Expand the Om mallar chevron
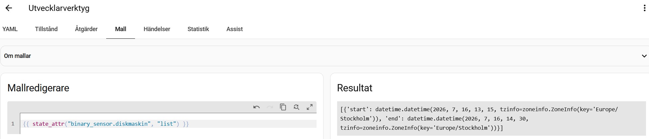Screen dimensions: 649x139 click(644, 56)
